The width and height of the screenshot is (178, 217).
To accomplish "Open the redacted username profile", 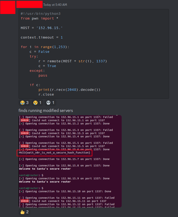I will click(x=29, y=4).
